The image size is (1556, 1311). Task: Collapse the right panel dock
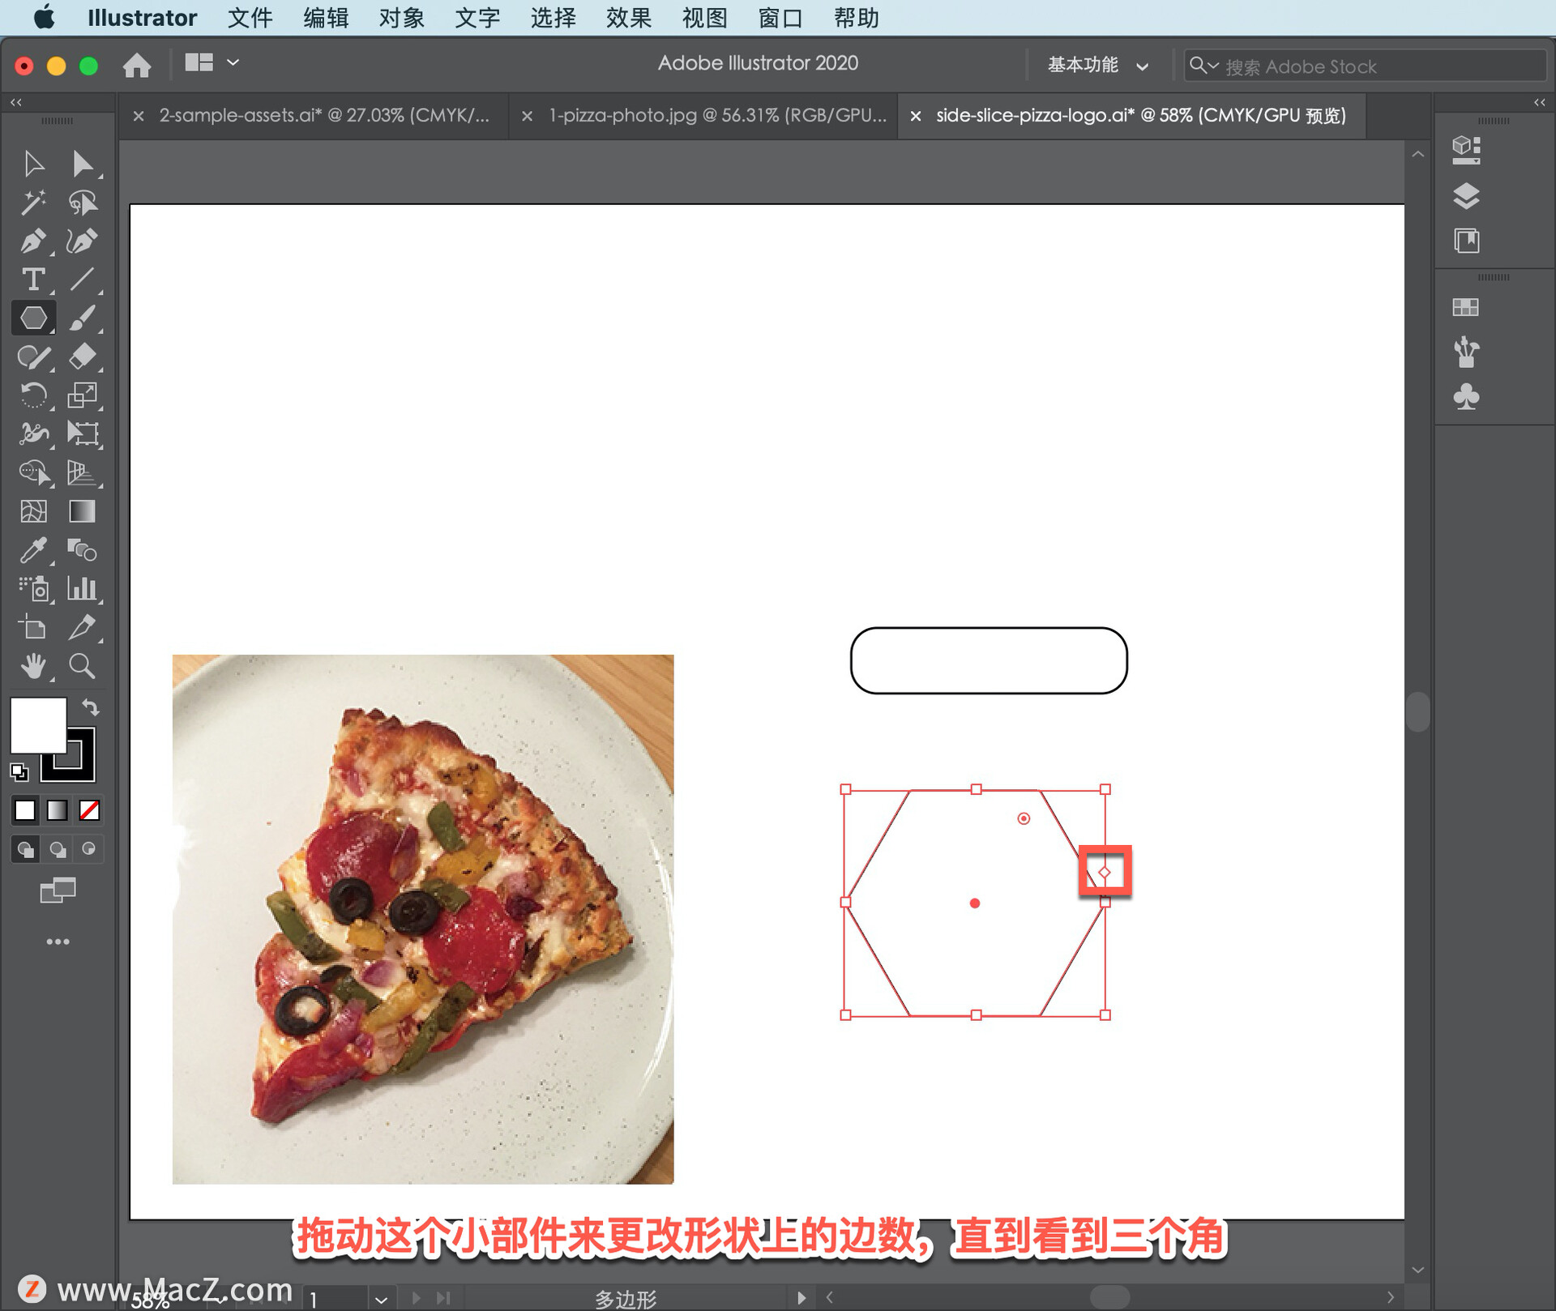[1539, 102]
